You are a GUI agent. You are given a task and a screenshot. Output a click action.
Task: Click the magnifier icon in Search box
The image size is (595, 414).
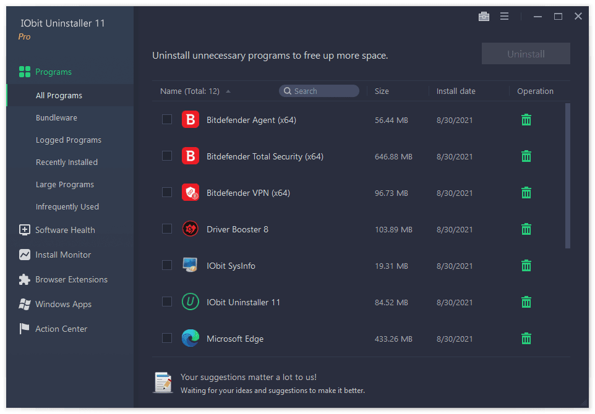click(x=288, y=91)
